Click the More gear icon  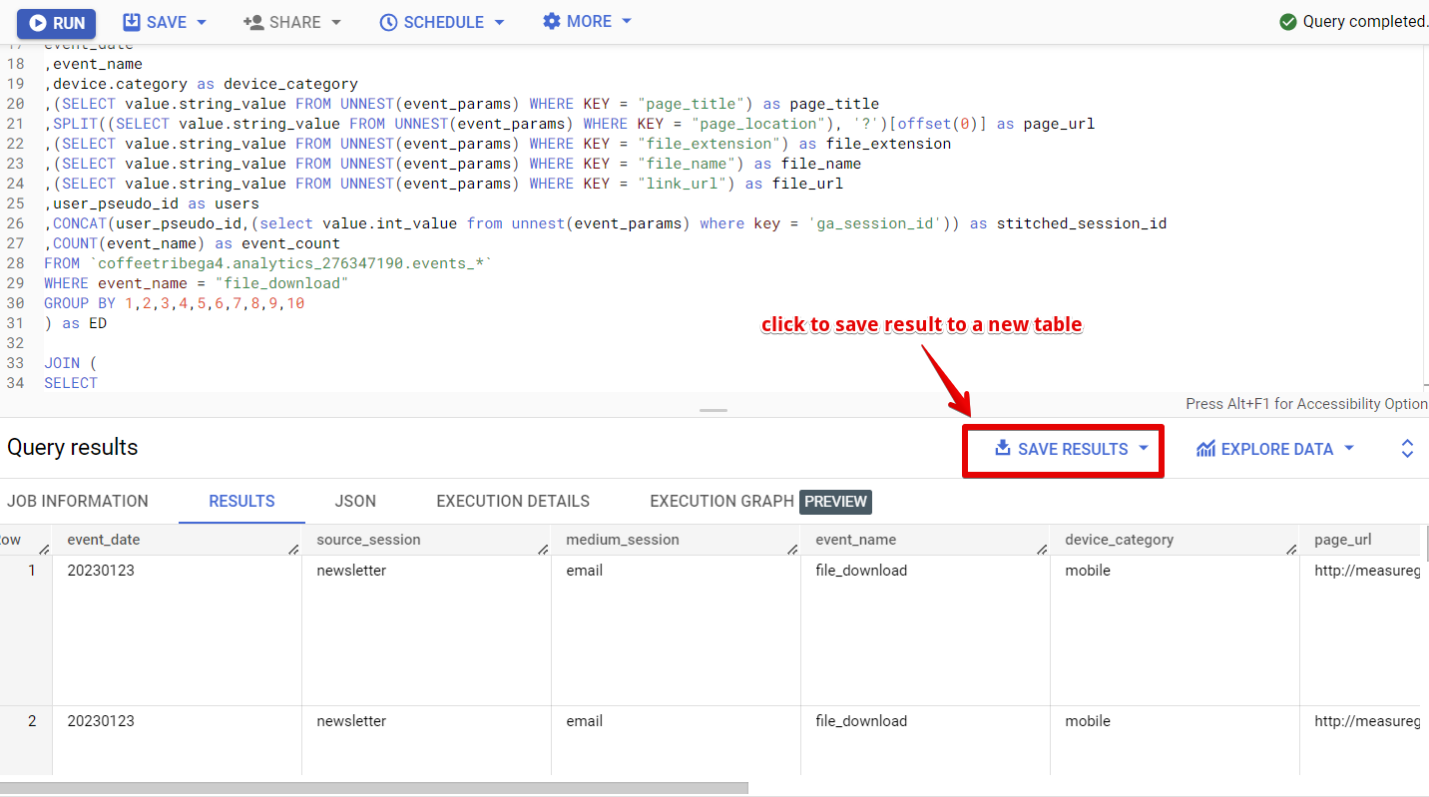(553, 21)
